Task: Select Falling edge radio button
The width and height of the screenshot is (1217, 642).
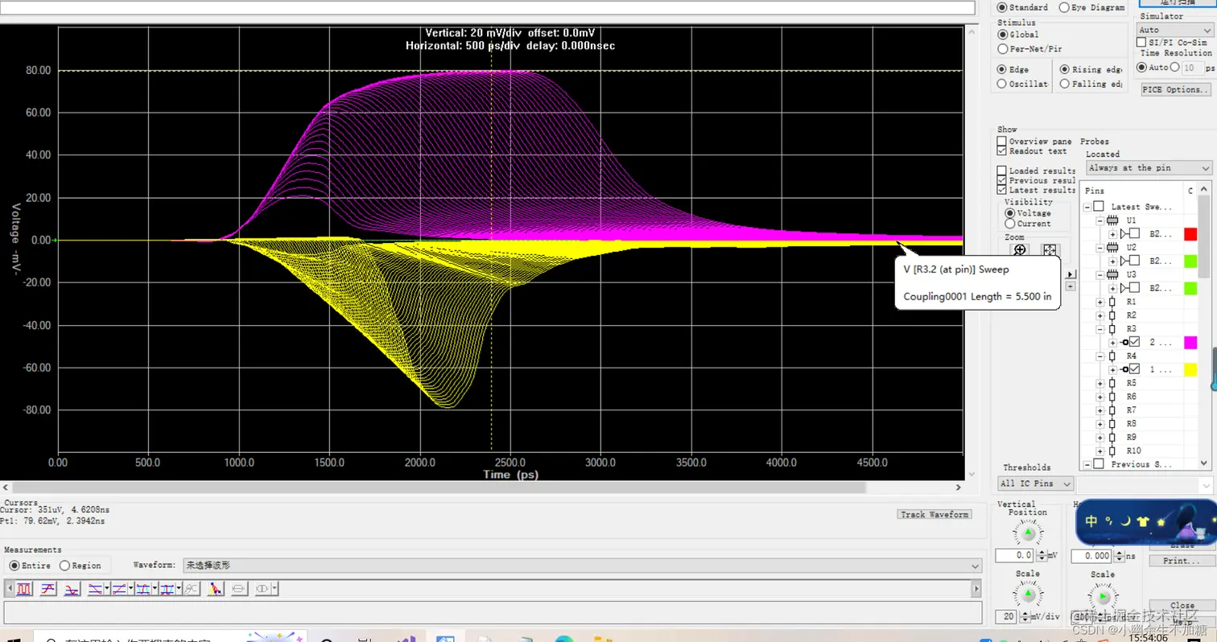Action: (1065, 84)
